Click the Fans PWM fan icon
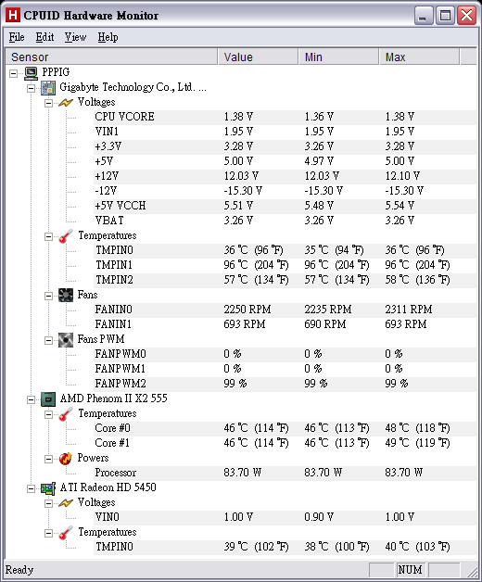The image size is (482, 582). pyautogui.click(x=66, y=339)
